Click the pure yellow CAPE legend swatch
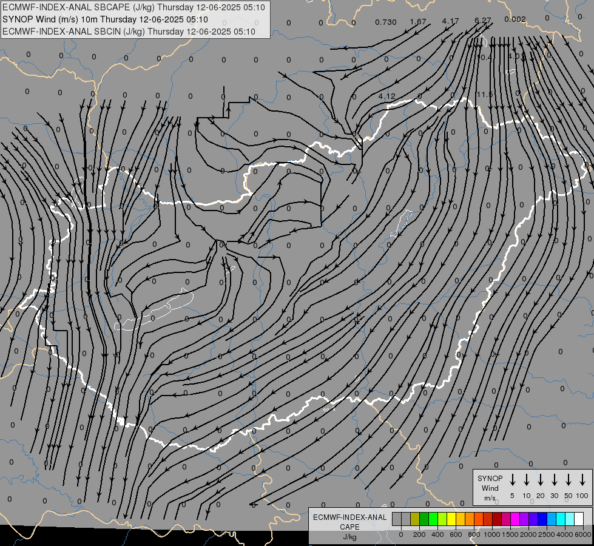Viewport: 594px width, 546px height. [451, 519]
